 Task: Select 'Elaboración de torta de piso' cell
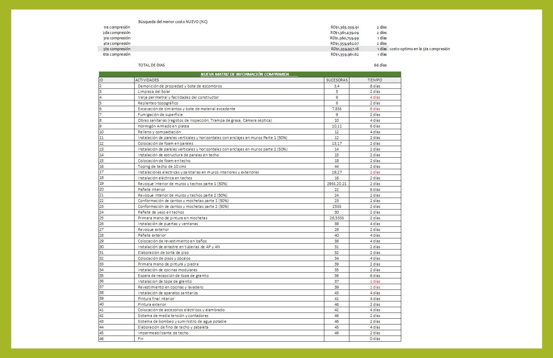point(229,253)
